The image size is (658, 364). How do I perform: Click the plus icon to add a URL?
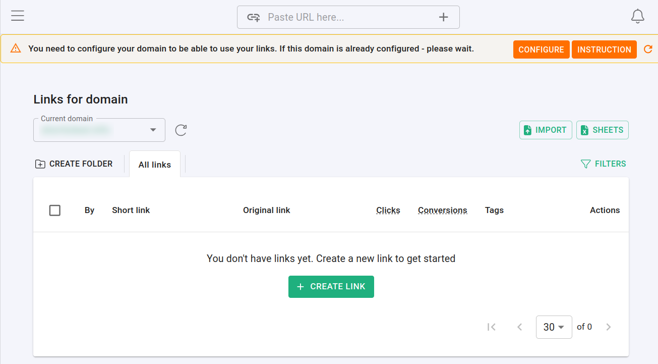tap(443, 17)
